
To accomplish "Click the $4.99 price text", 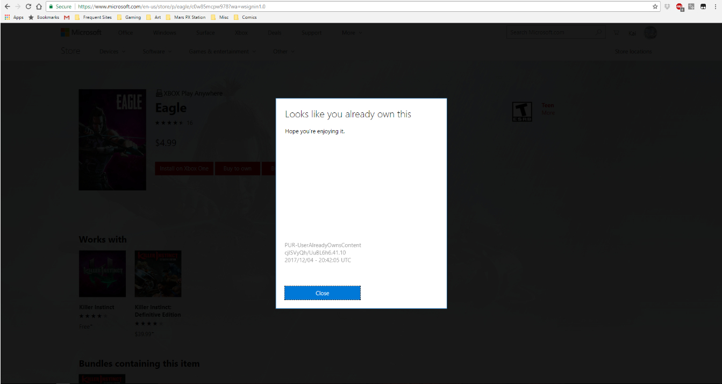I will 166,143.
